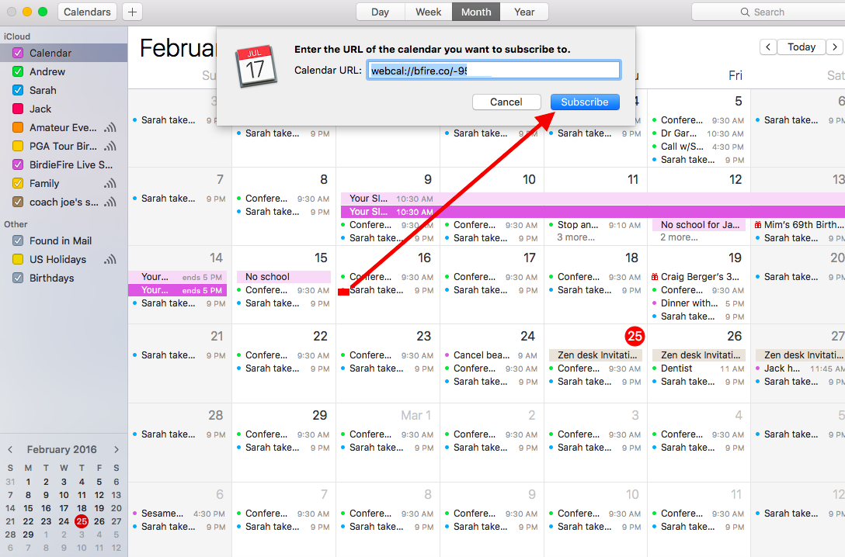The height and width of the screenshot is (557, 845).
Task: Select the BirdieFire Live S... calendar in sidebar
Action: click(x=71, y=164)
